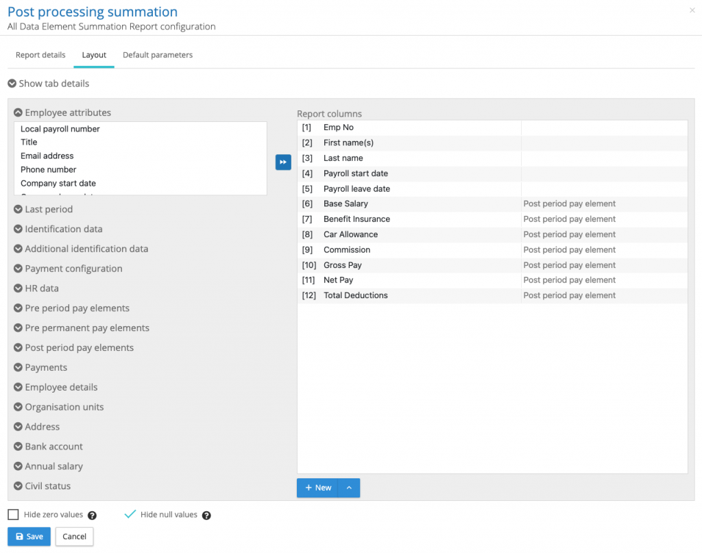Switch to the Report details tab
The width and height of the screenshot is (702, 553).
(40, 55)
